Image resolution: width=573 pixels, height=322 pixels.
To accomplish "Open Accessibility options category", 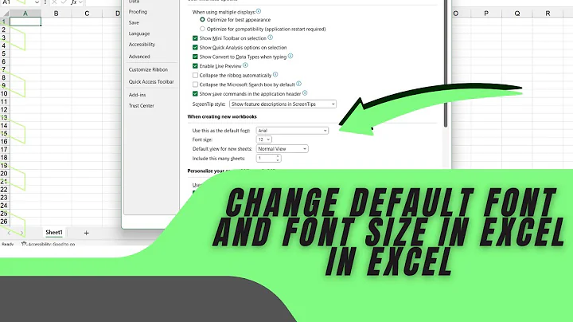I will pos(142,45).
